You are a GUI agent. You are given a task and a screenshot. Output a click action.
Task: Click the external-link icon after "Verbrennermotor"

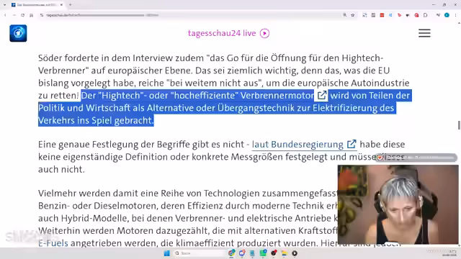pos(322,95)
